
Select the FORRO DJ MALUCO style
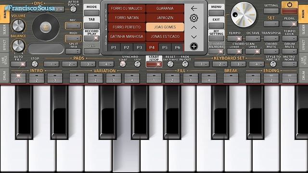tap(127, 9)
